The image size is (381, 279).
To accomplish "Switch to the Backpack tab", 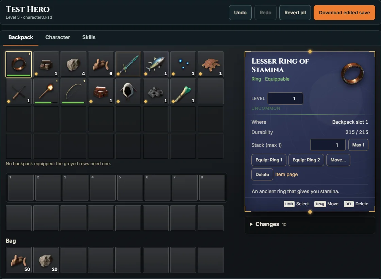I will pos(21,37).
